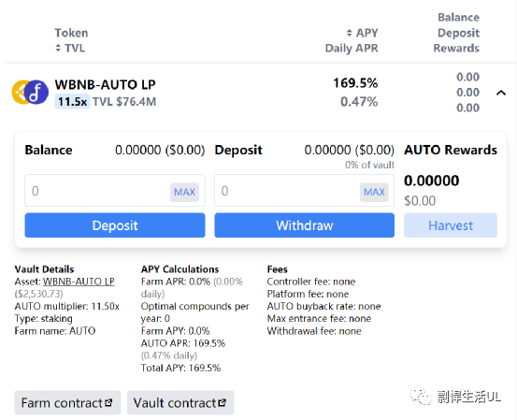Viewport: 517px width, 420px height.
Task: Click the blue Deposit button
Action: pyautogui.click(x=115, y=225)
